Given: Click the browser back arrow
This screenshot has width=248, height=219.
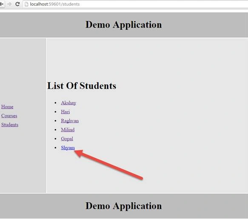Looking at the screenshot, I should (x=1, y=4).
